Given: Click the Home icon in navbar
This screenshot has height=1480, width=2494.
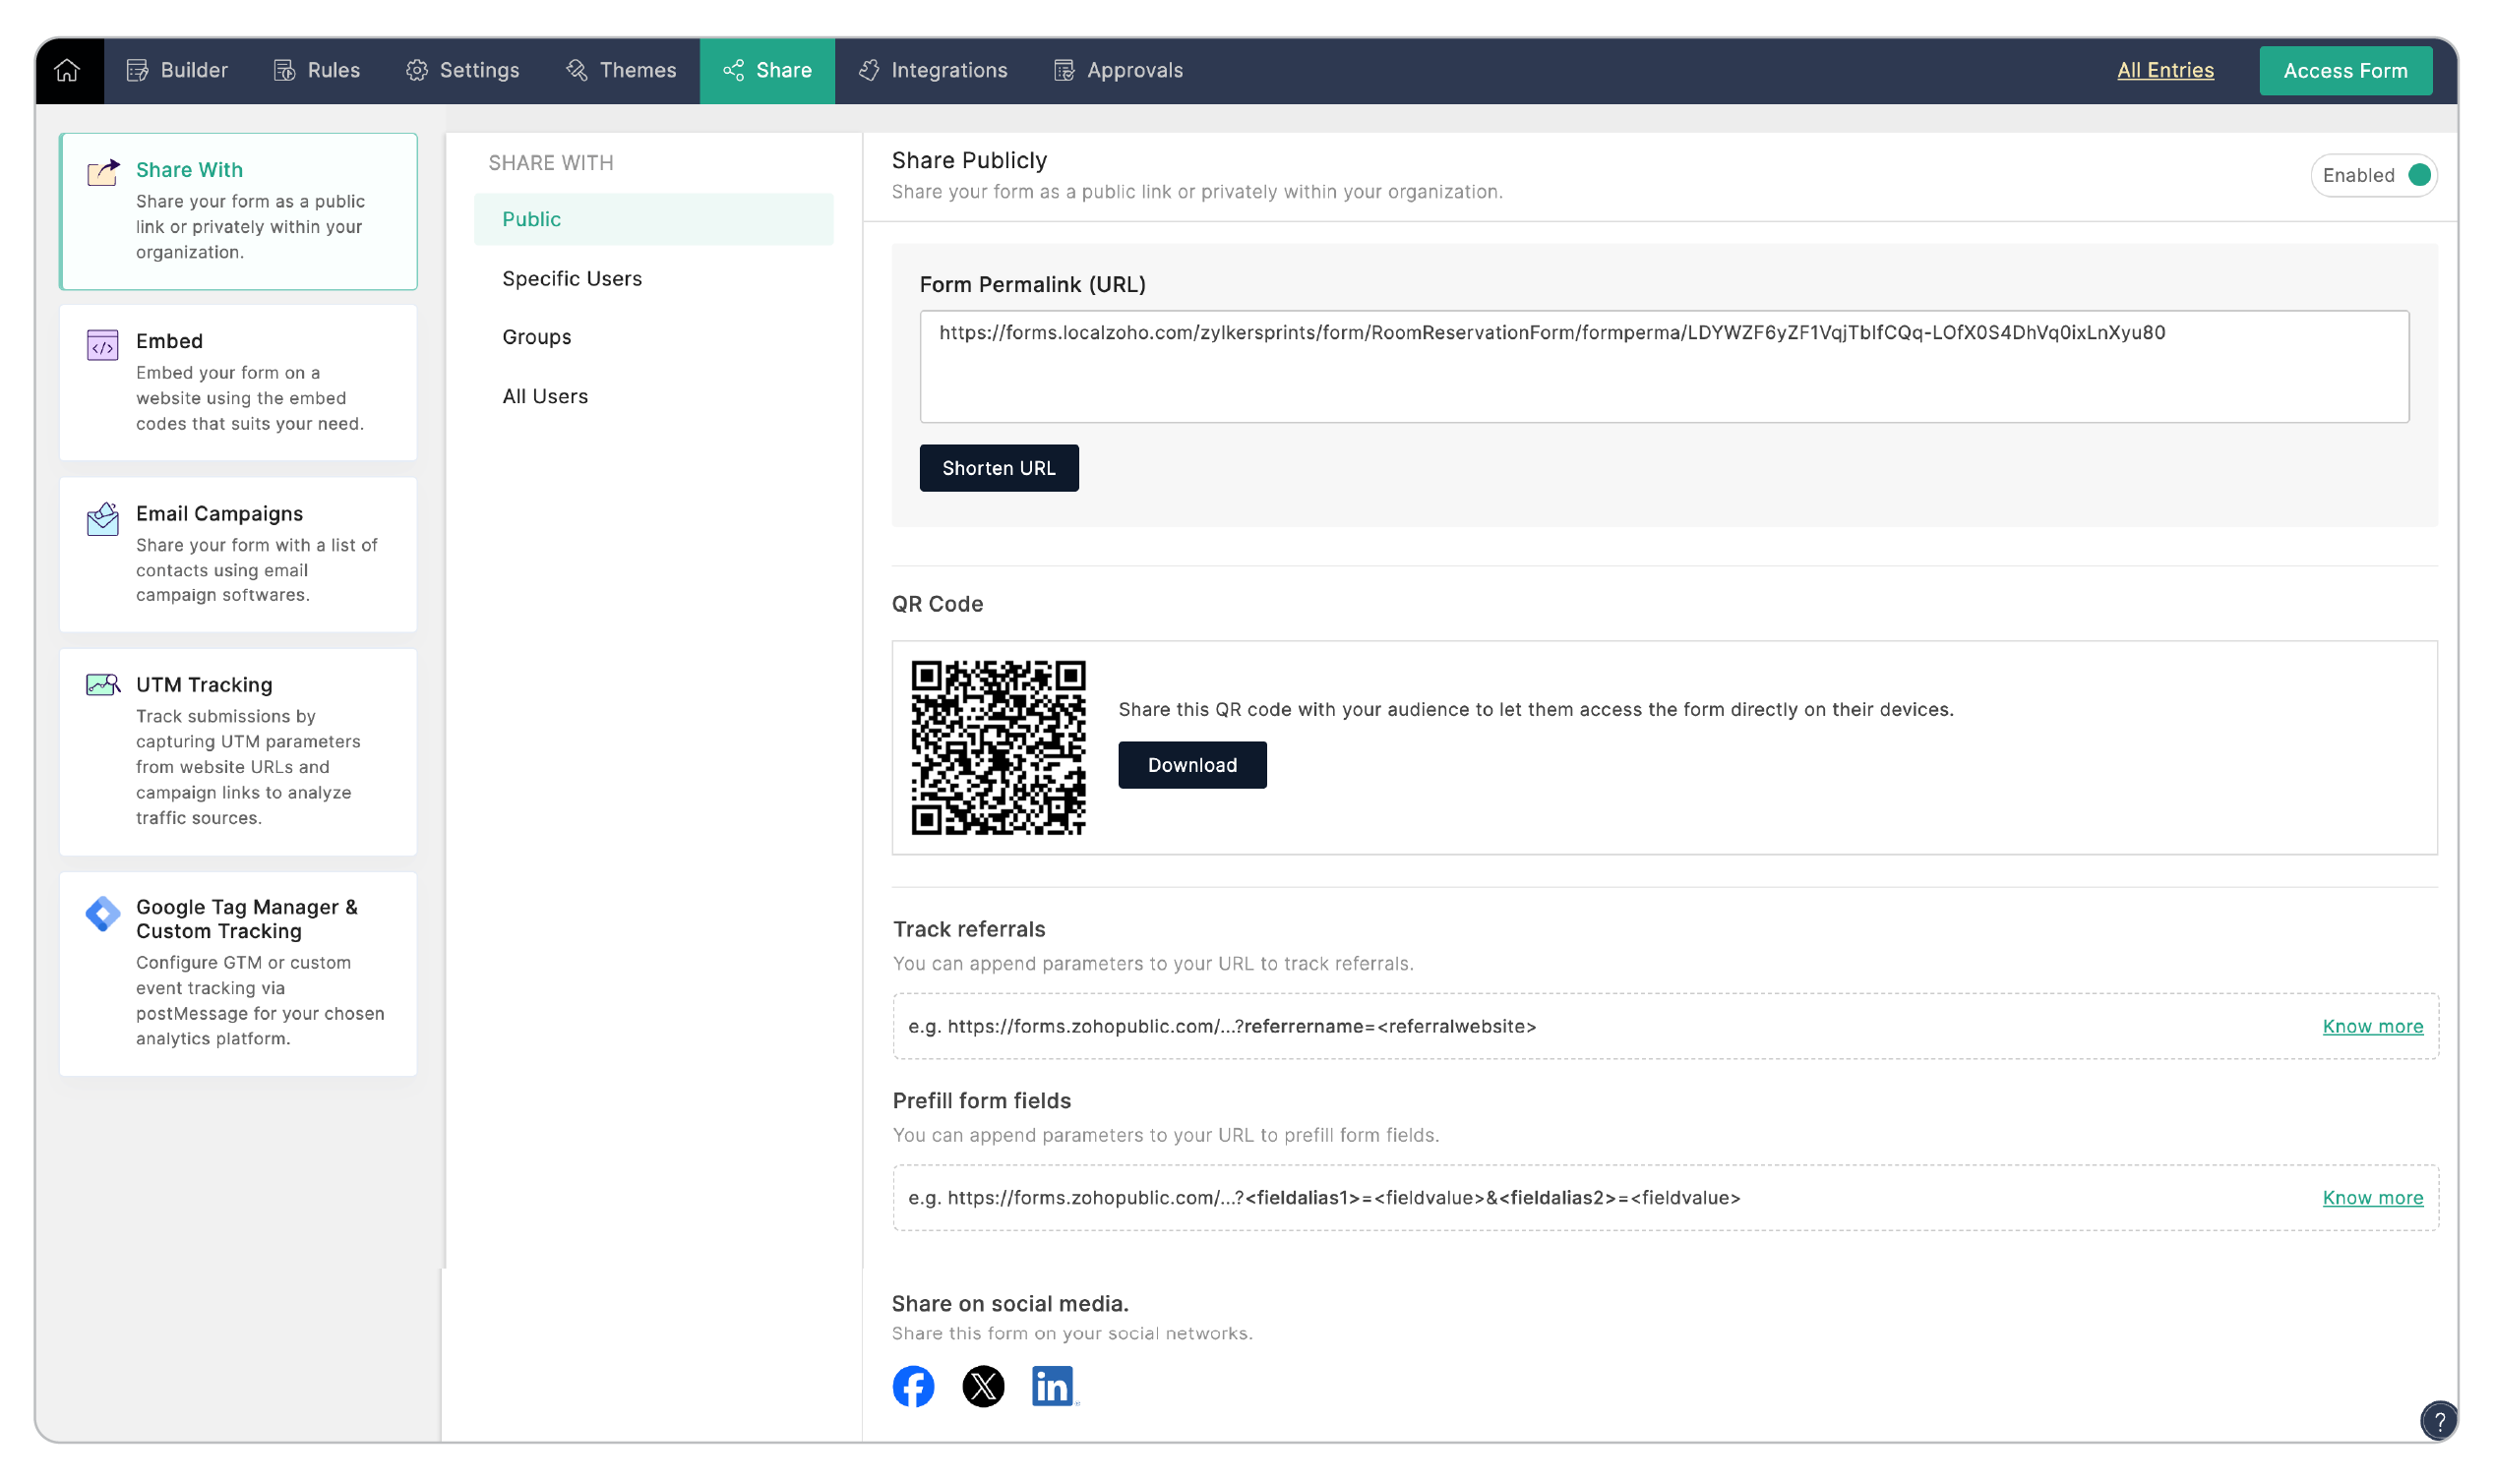Looking at the screenshot, I should pos(68,71).
